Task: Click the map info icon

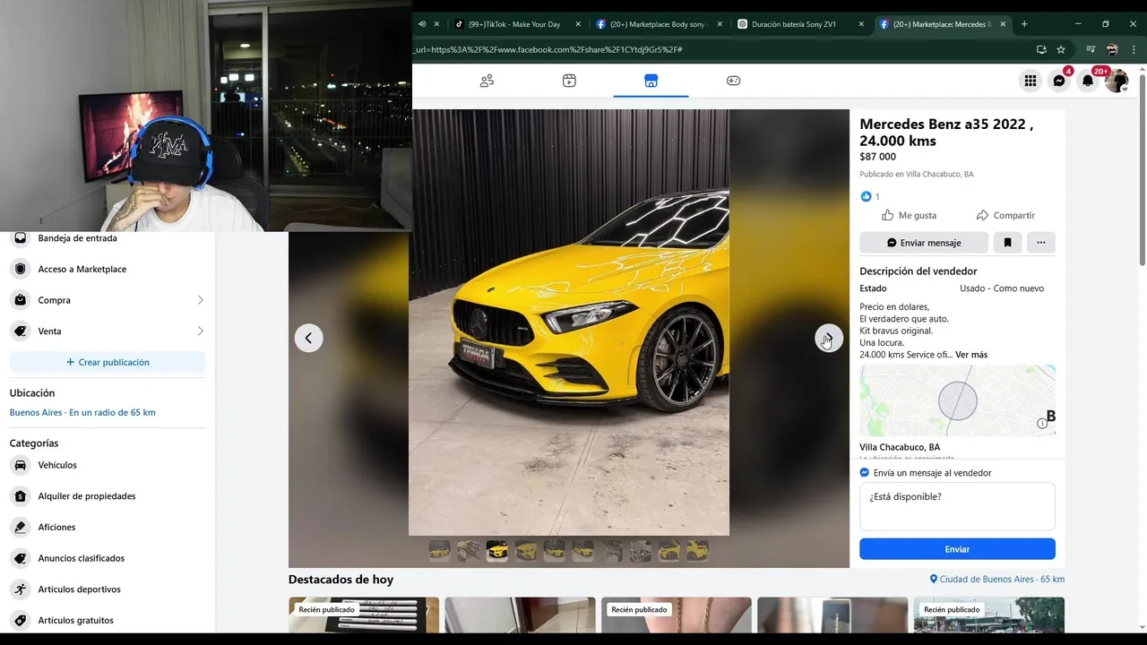Action: [1042, 423]
